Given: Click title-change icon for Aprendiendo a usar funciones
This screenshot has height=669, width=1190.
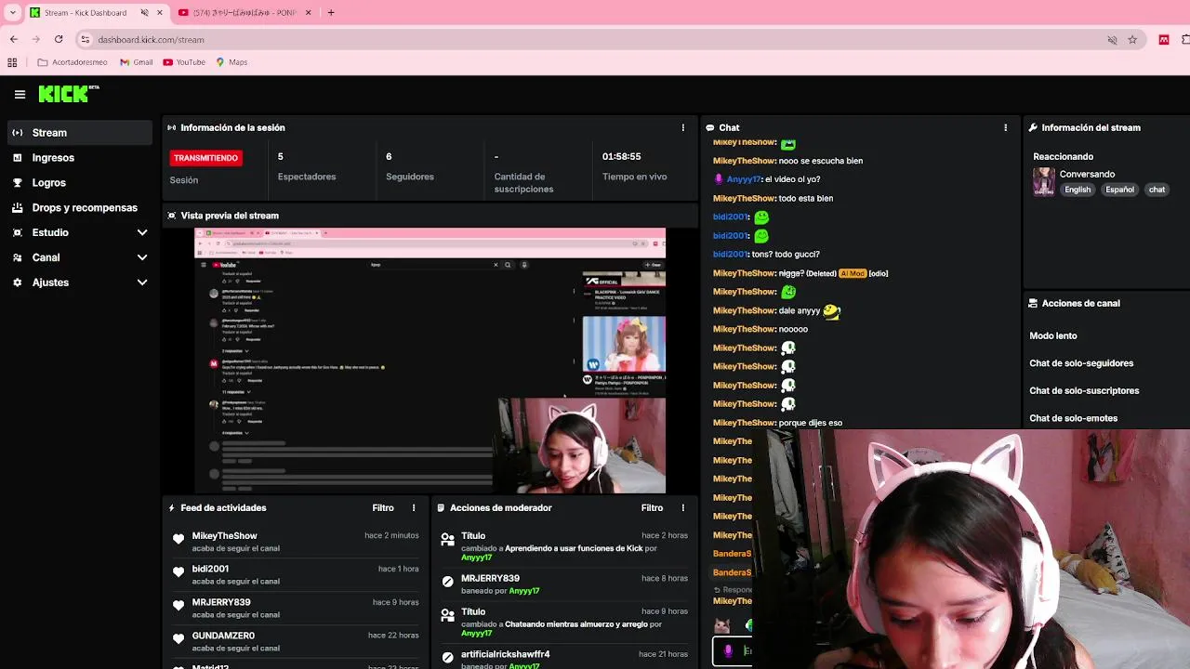Looking at the screenshot, I should 447,539.
